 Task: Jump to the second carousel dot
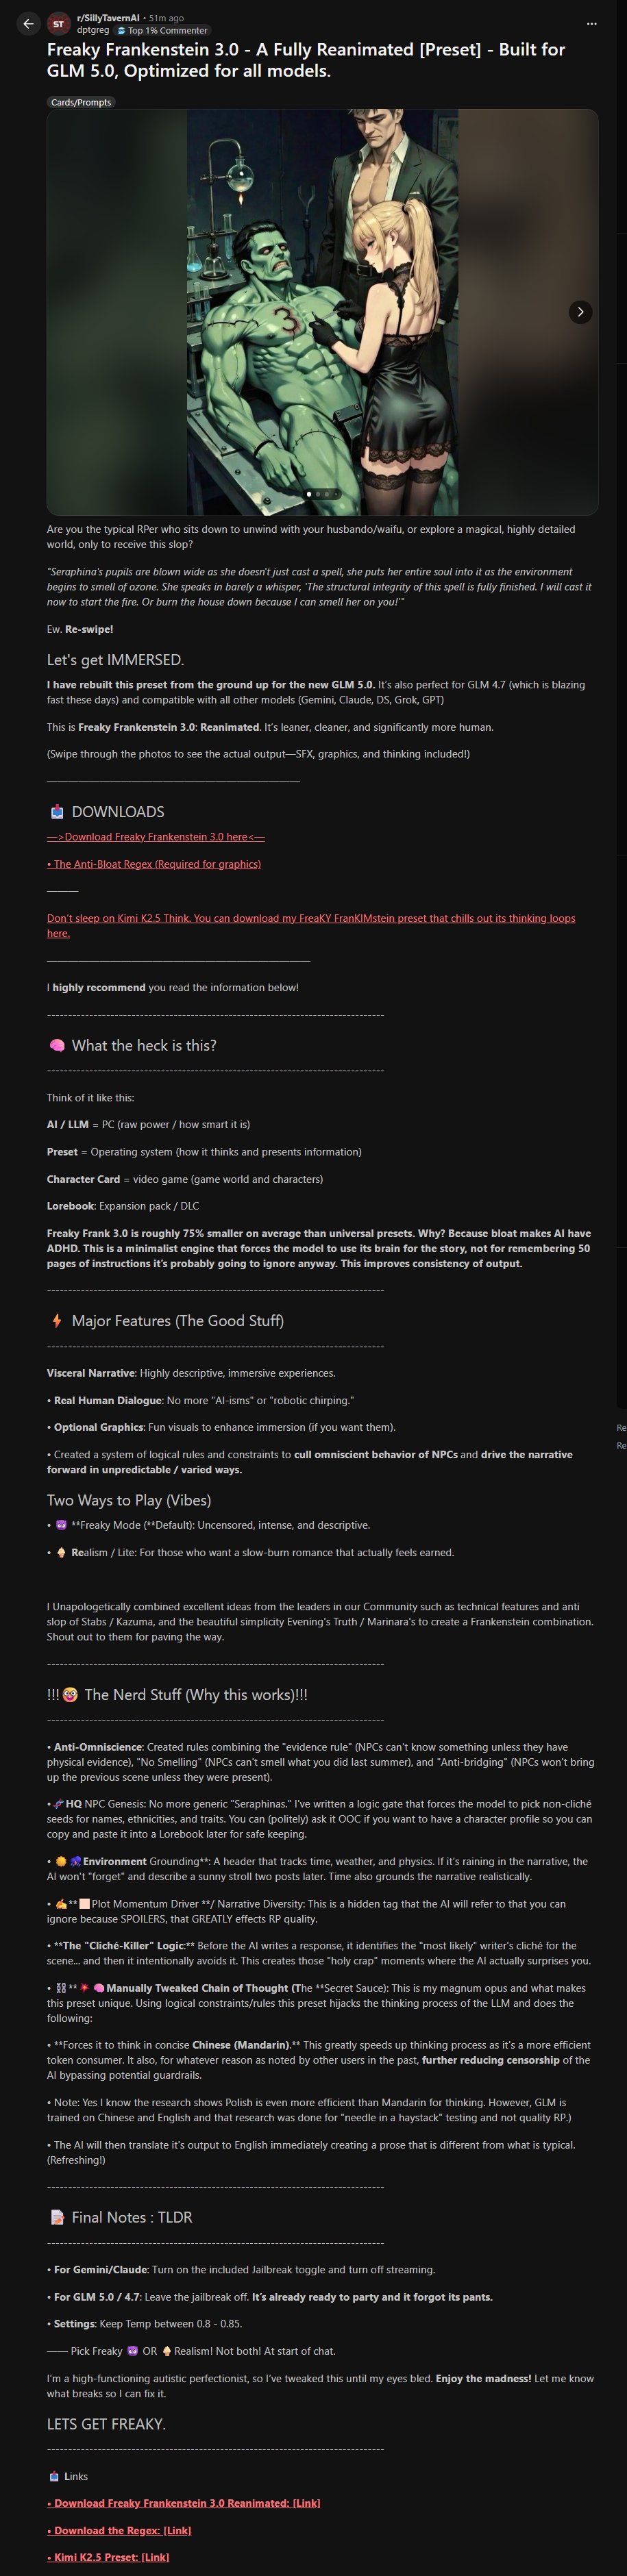pyautogui.click(x=318, y=494)
